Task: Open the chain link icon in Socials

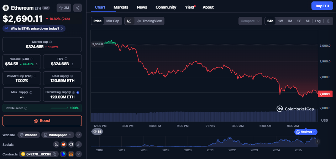Action: pyautogui.click(x=79, y=144)
